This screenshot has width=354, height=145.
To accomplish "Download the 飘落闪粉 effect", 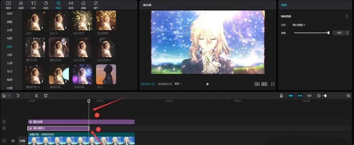I will coord(66,81).
